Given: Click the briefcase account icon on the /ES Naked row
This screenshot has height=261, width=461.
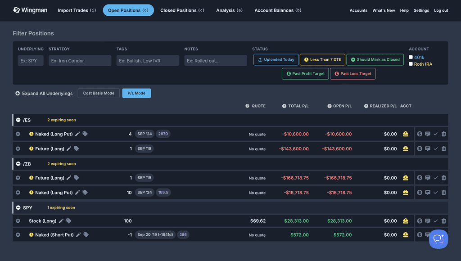Looking at the screenshot, I should pos(405,134).
